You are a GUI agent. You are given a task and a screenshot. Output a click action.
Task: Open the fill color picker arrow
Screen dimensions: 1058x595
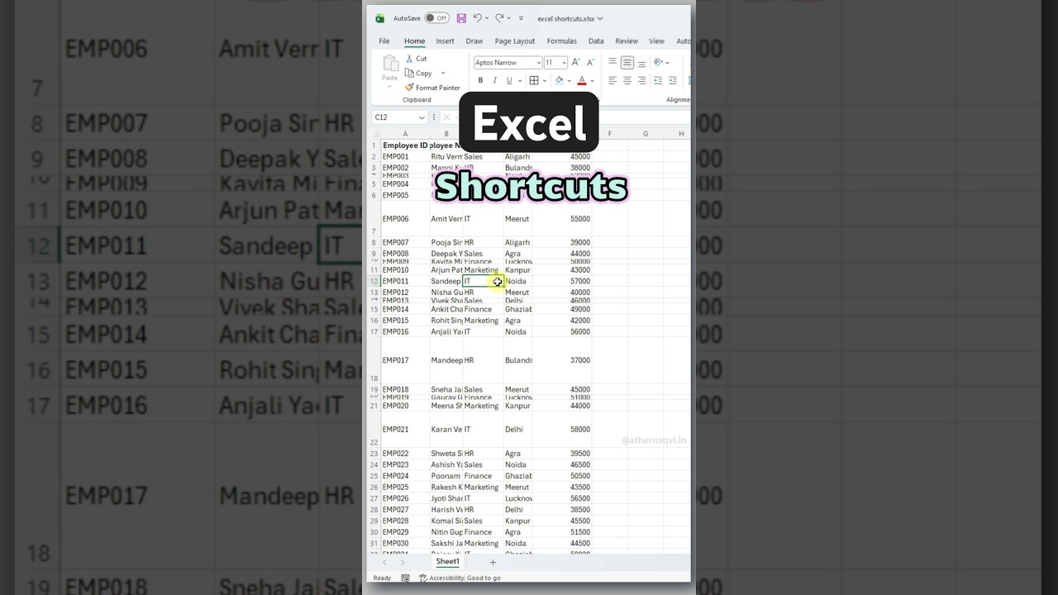[x=569, y=80]
